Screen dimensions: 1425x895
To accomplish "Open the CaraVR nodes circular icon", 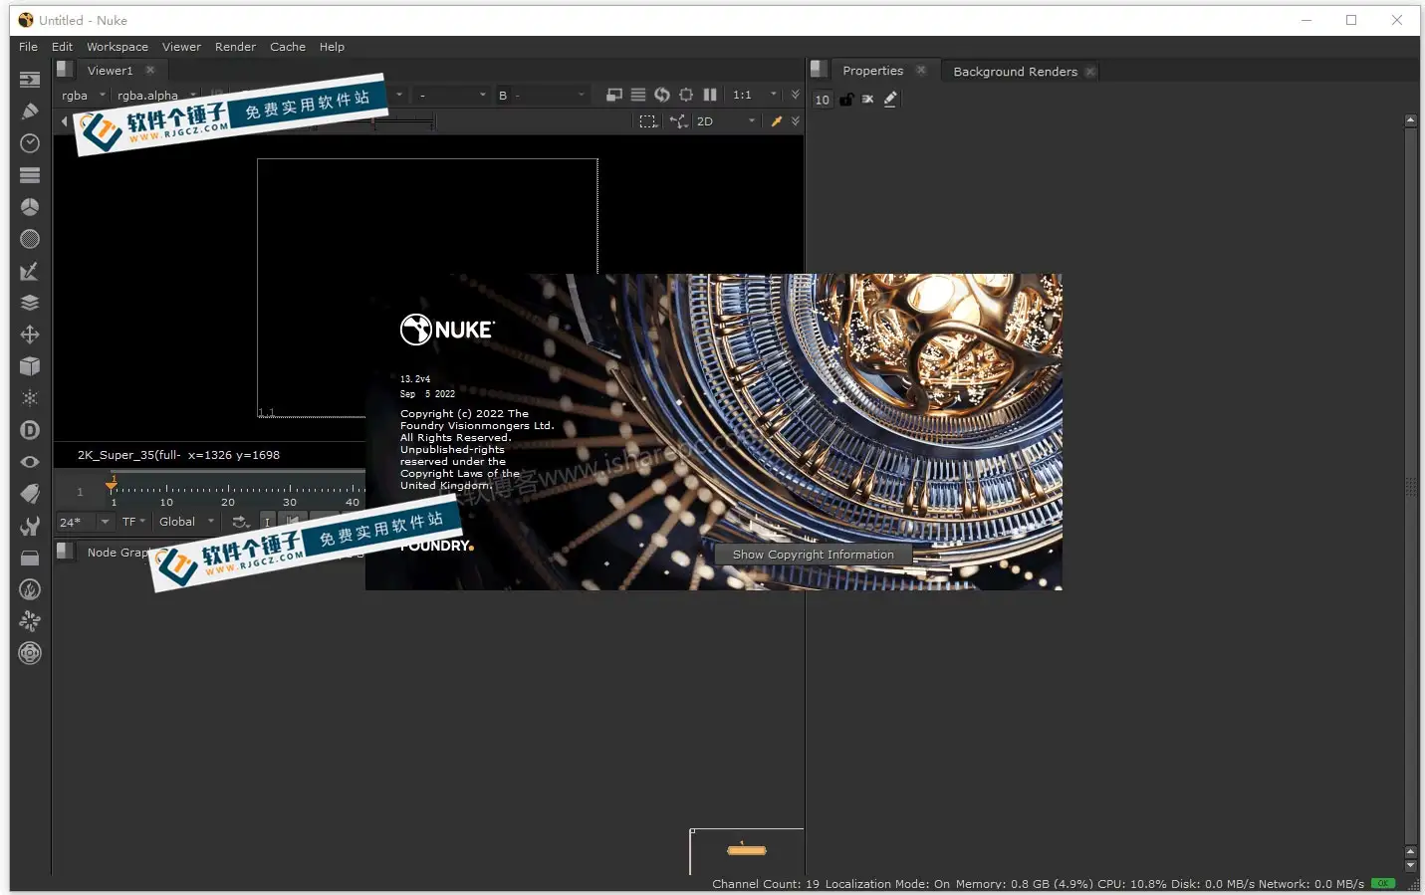I will [x=30, y=653].
